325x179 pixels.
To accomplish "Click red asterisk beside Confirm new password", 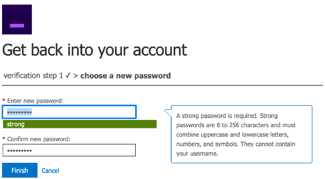I will coord(4,139).
